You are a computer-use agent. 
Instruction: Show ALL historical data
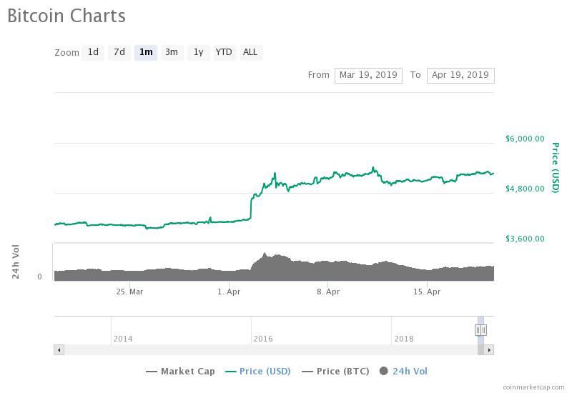(x=250, y=52)
